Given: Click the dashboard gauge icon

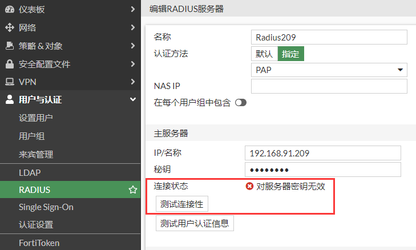Looking at the screenshot, I should click(10, 9).
